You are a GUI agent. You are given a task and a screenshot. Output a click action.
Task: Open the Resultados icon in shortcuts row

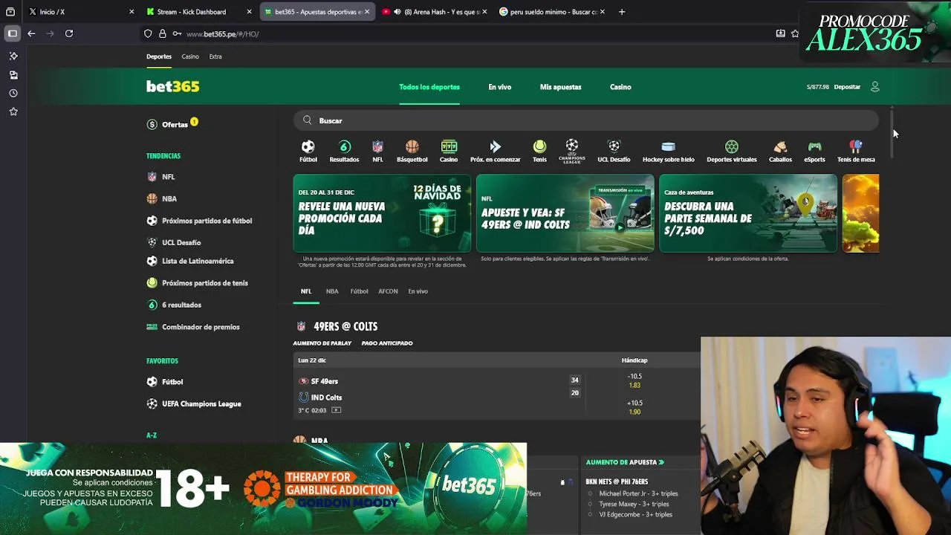click(344, 147)
